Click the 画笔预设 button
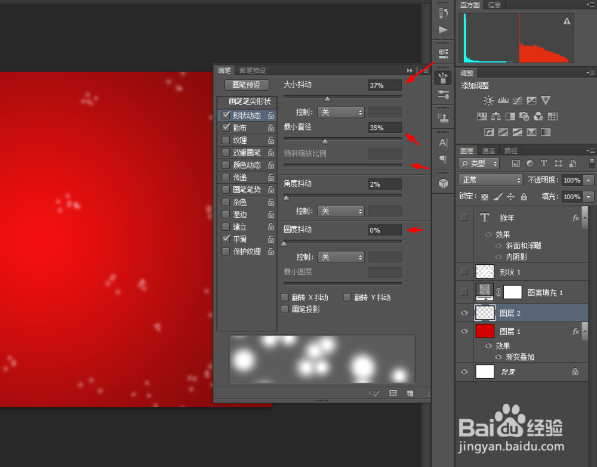The width and height of the screenshot is (597, 467). tap(247, 85)
